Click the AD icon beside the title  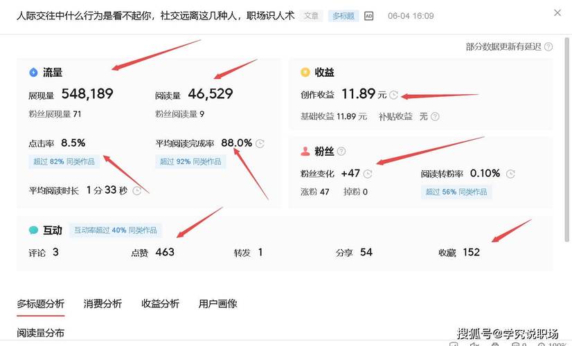pyautogui.click(x=369, y=16)
